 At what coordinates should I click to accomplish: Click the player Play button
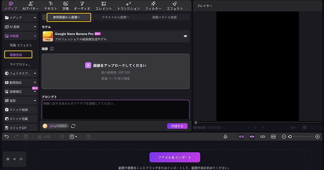256,127
